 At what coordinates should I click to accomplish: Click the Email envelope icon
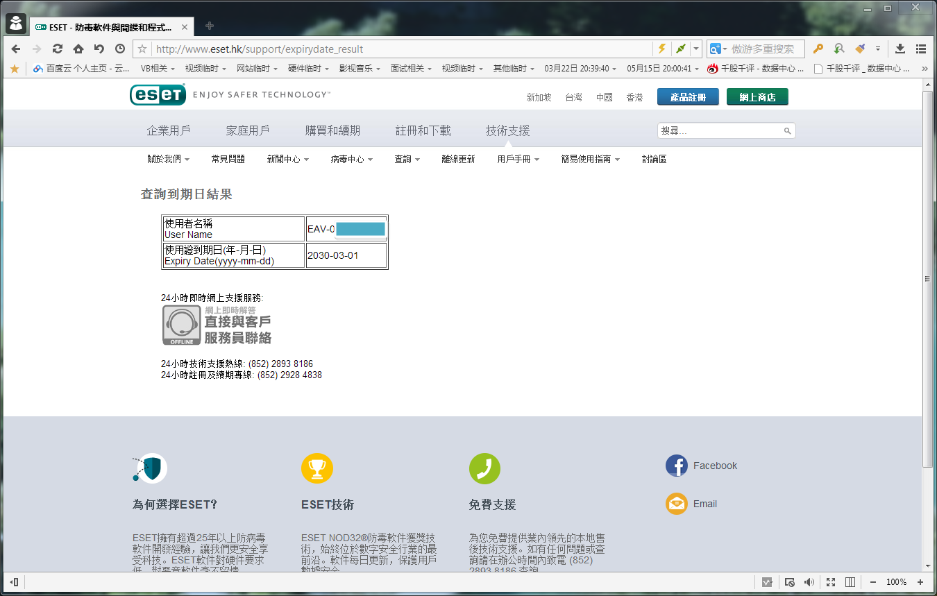coord(676,504)
